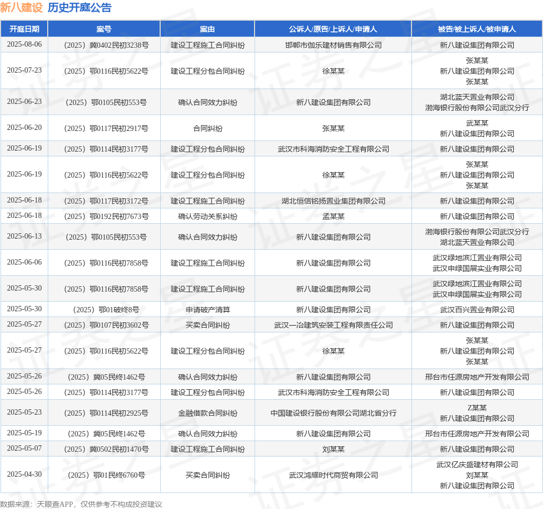This screenshot has width=543, height=509.
Task: Click 邢台市任源房地产开发有限公司 in the 2025-05-26 row
Action: tap(477, 377)
